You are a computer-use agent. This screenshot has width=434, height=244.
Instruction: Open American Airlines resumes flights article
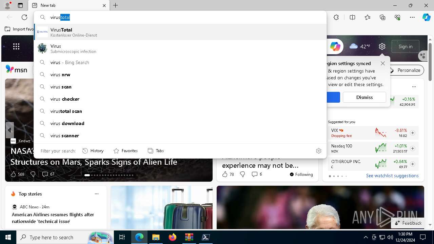[x=53, y=218]
